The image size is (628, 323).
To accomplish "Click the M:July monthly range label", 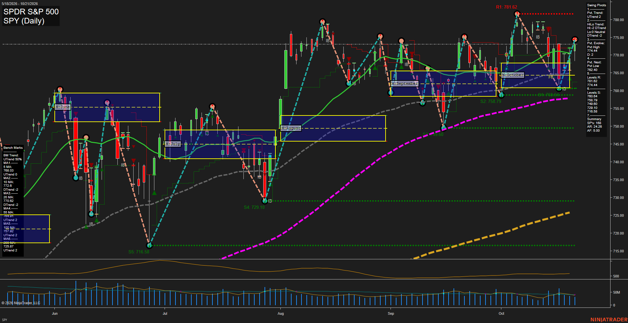I will 173,144.
